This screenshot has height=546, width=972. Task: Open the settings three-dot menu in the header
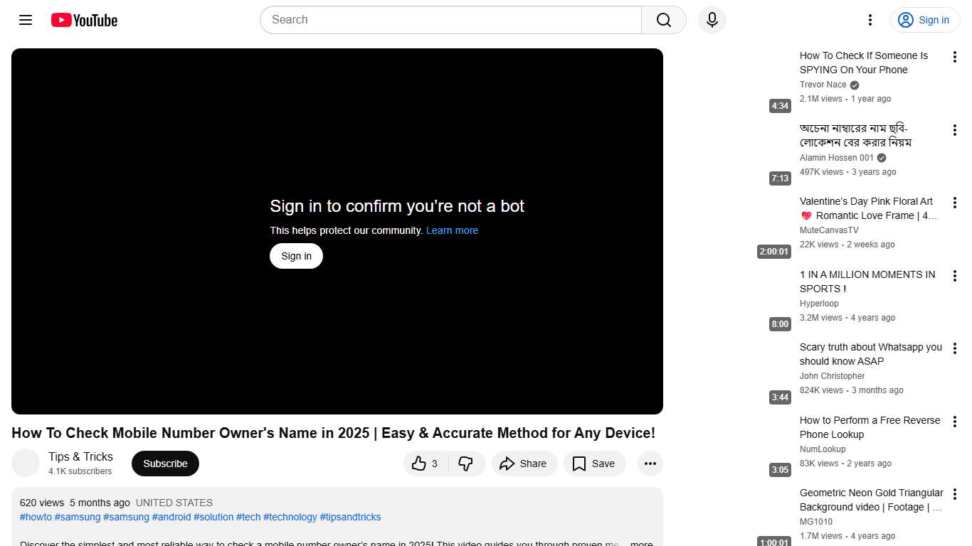[870, 20]
